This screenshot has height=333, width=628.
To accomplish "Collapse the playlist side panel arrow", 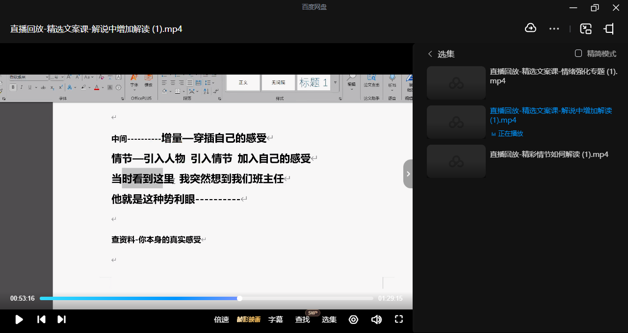I will point(408,174).
